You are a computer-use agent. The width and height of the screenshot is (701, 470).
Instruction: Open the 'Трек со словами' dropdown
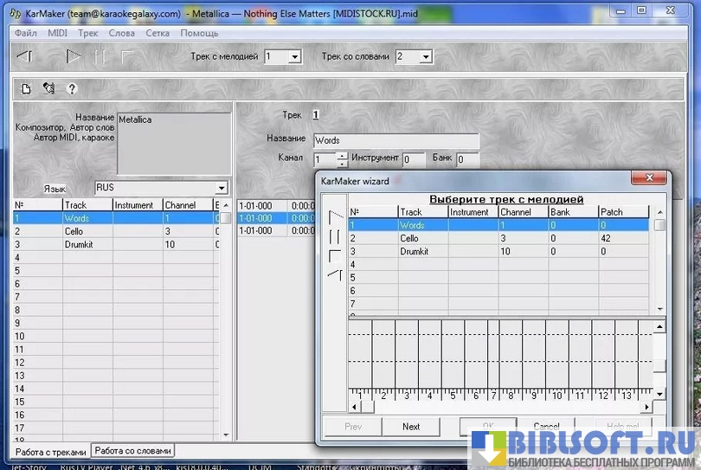tap(425, 57)
